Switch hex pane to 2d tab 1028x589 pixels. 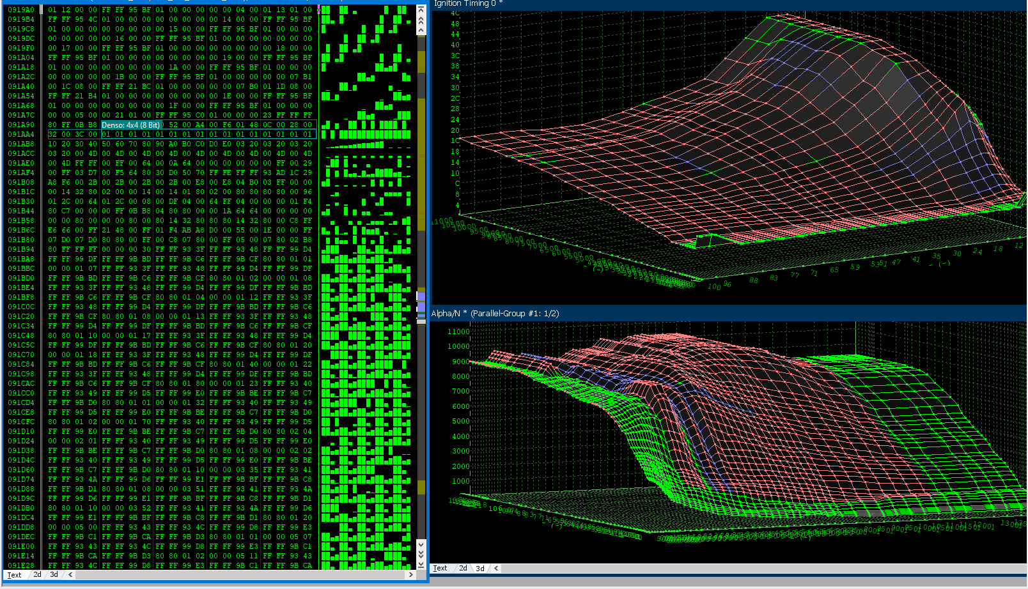pos(37,574)
